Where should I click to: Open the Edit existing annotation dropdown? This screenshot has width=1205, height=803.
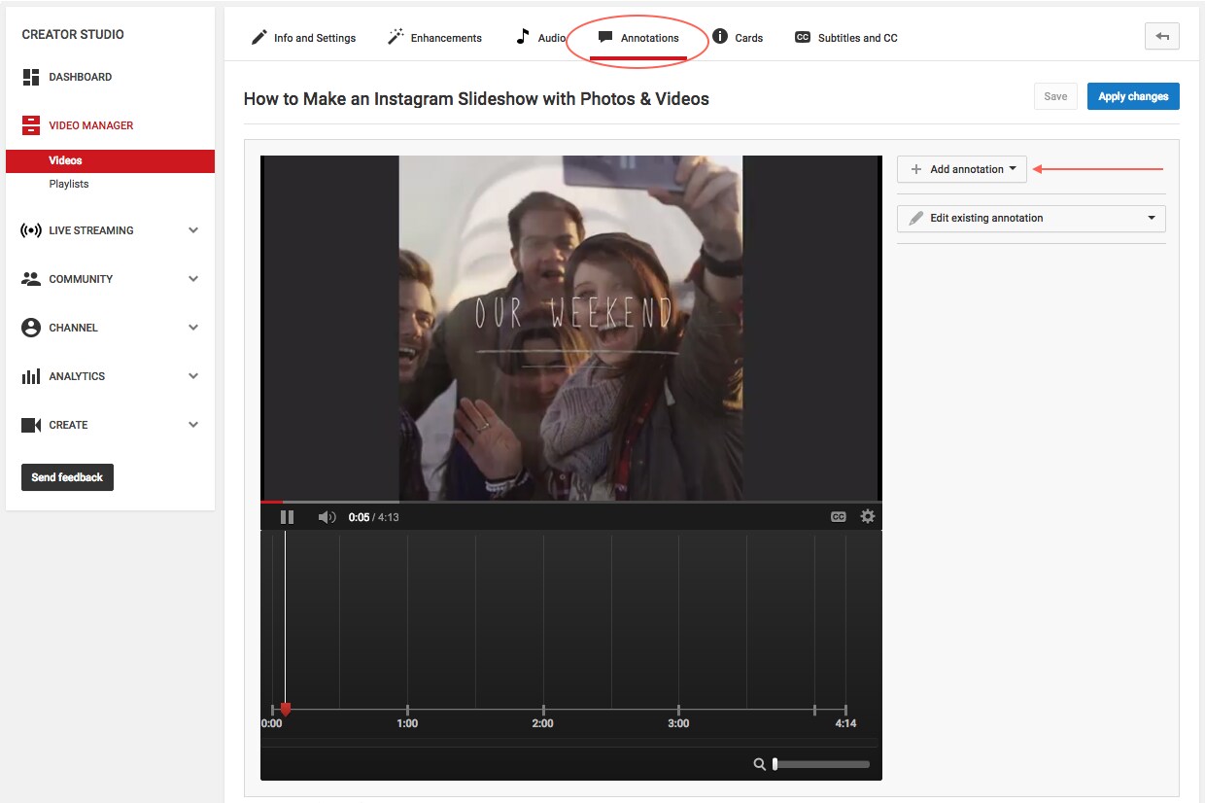coord(1031,218)
